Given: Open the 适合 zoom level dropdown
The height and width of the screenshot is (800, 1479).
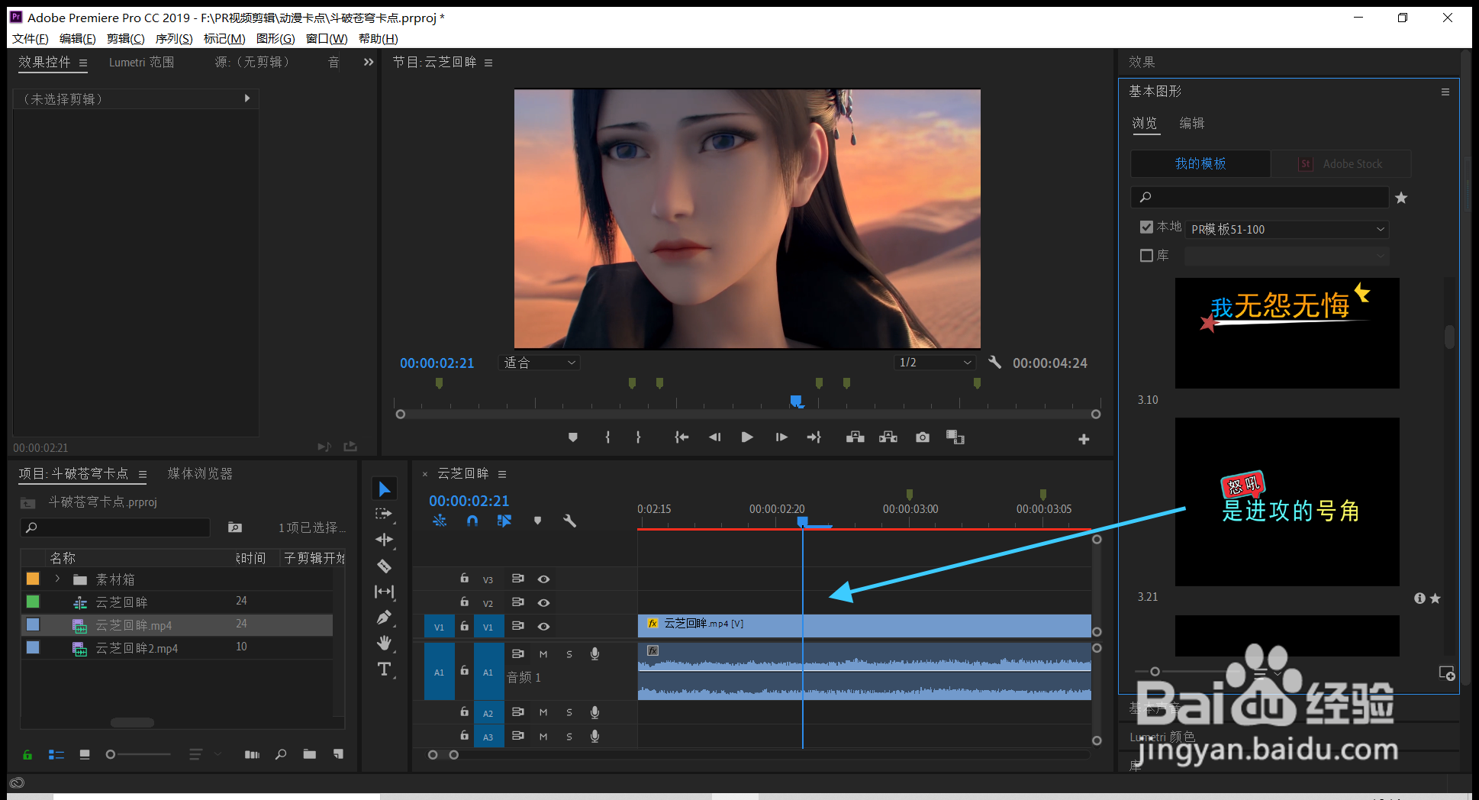Looking at the screenshot, I should tap(539, 363).
